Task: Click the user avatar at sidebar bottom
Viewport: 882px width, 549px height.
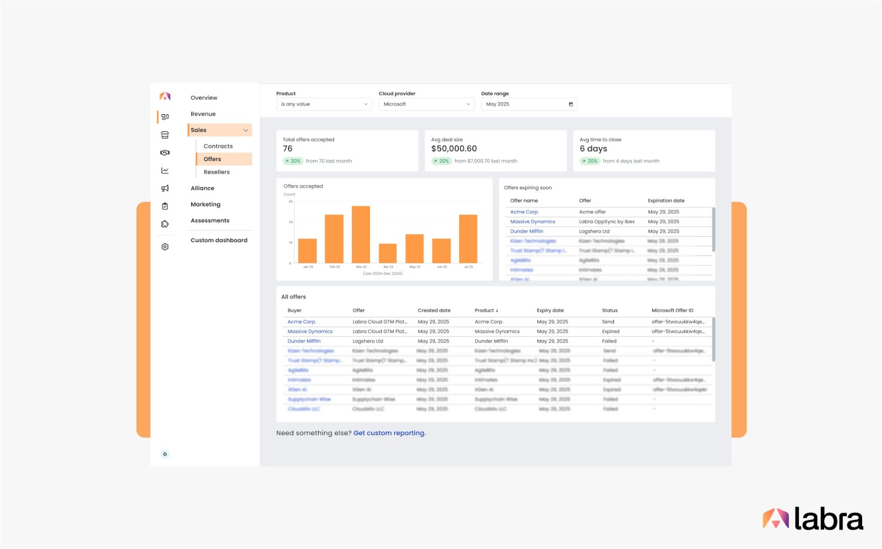Action: (165, 454)
